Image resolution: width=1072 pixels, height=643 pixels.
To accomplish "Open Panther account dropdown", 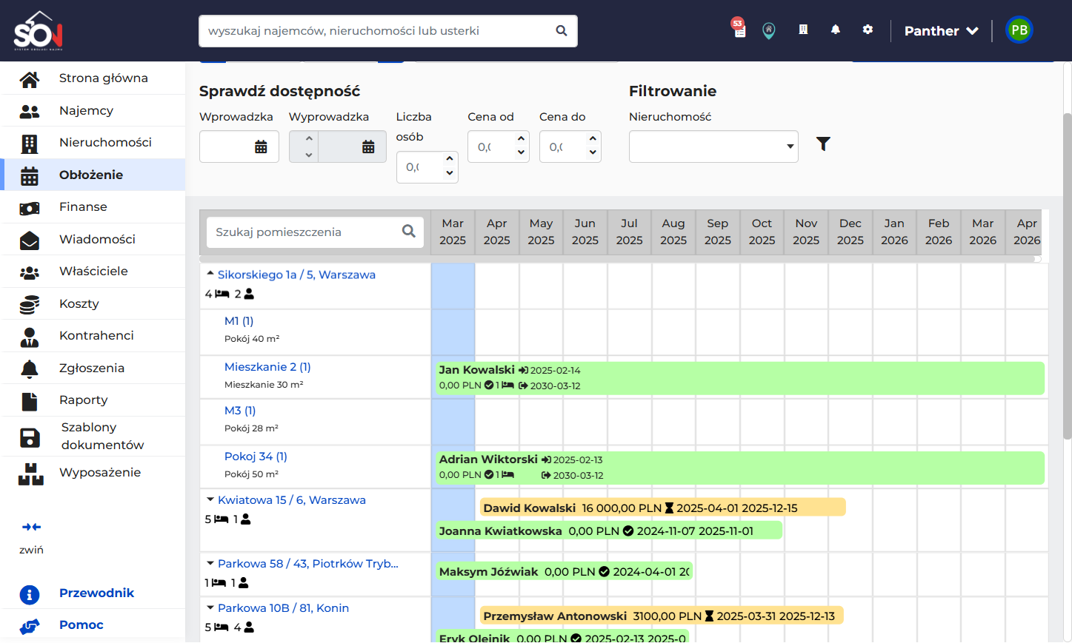I will pos(941,31).
